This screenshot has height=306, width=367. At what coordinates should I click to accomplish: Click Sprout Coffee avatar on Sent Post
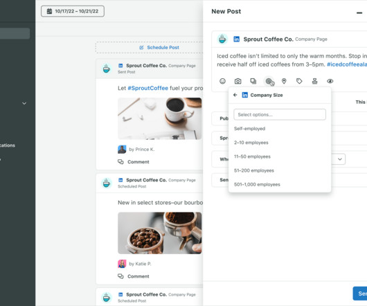107,69
